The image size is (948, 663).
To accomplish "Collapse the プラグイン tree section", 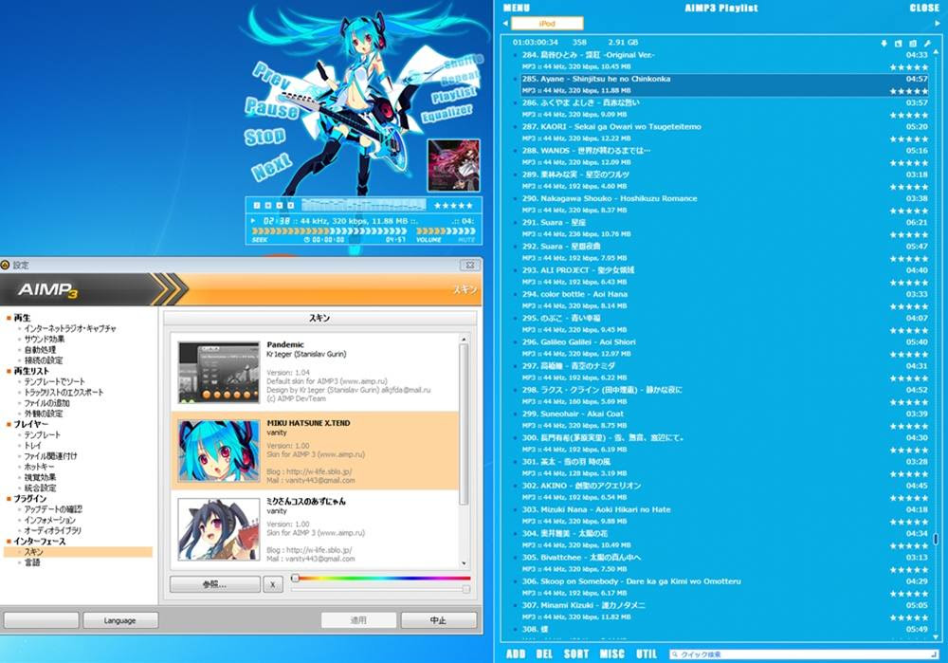I will pos(9,499).
